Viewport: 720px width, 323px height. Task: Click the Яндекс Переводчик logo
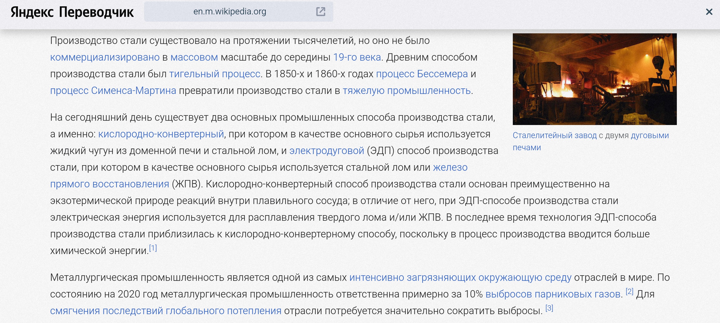(x=72, y=12)
